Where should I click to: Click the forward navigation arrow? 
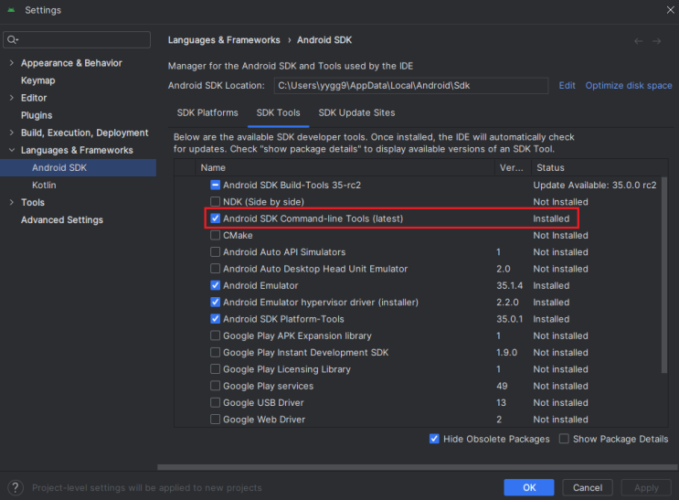[657, 41]
